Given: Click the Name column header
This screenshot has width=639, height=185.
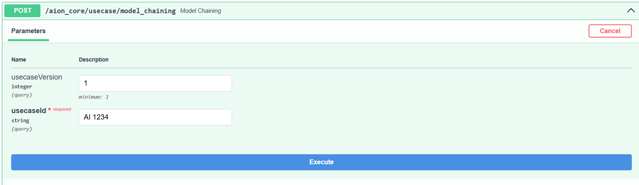Looking at the screenshot, I should (19, 60).
